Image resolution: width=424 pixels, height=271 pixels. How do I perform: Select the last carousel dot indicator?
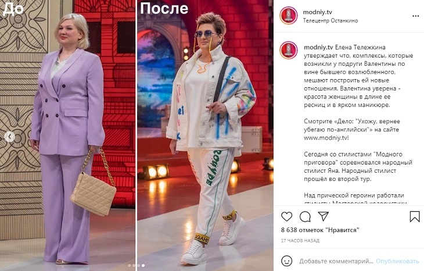point(143,266)
